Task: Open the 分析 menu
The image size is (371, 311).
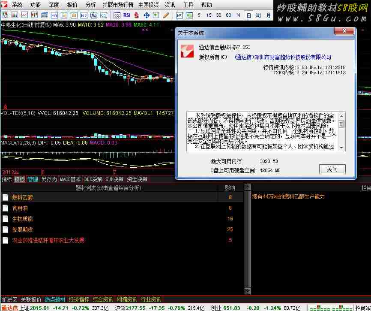Action: point(91,5)
